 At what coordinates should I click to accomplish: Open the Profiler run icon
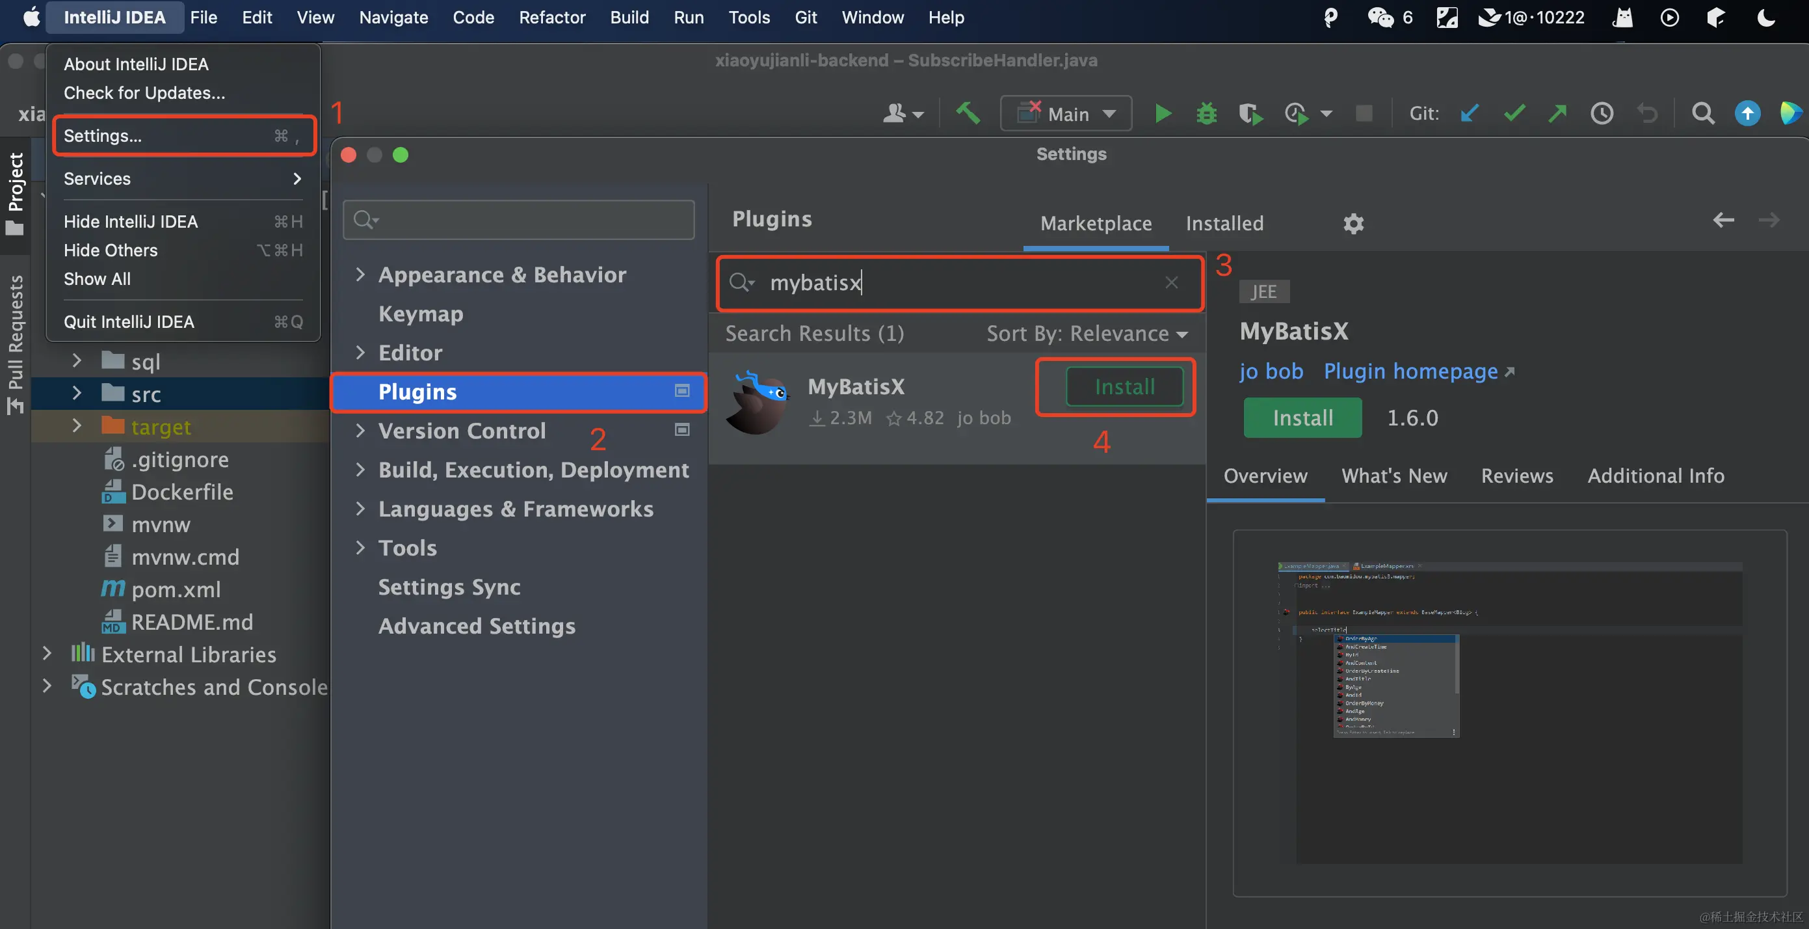click(x=1297, y=113)
